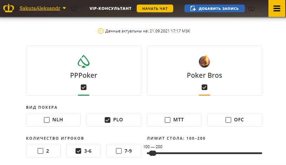Open the hamburger menu
This screenshot has height=165, width=286.
[x=277, y=8]
